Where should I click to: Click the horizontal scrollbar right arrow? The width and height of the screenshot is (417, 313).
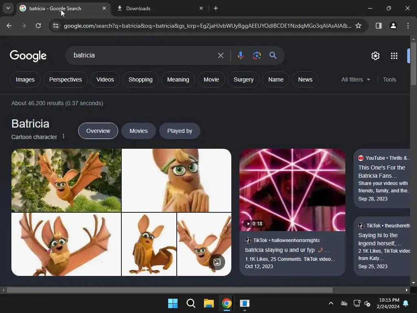(x=407, y=290)
